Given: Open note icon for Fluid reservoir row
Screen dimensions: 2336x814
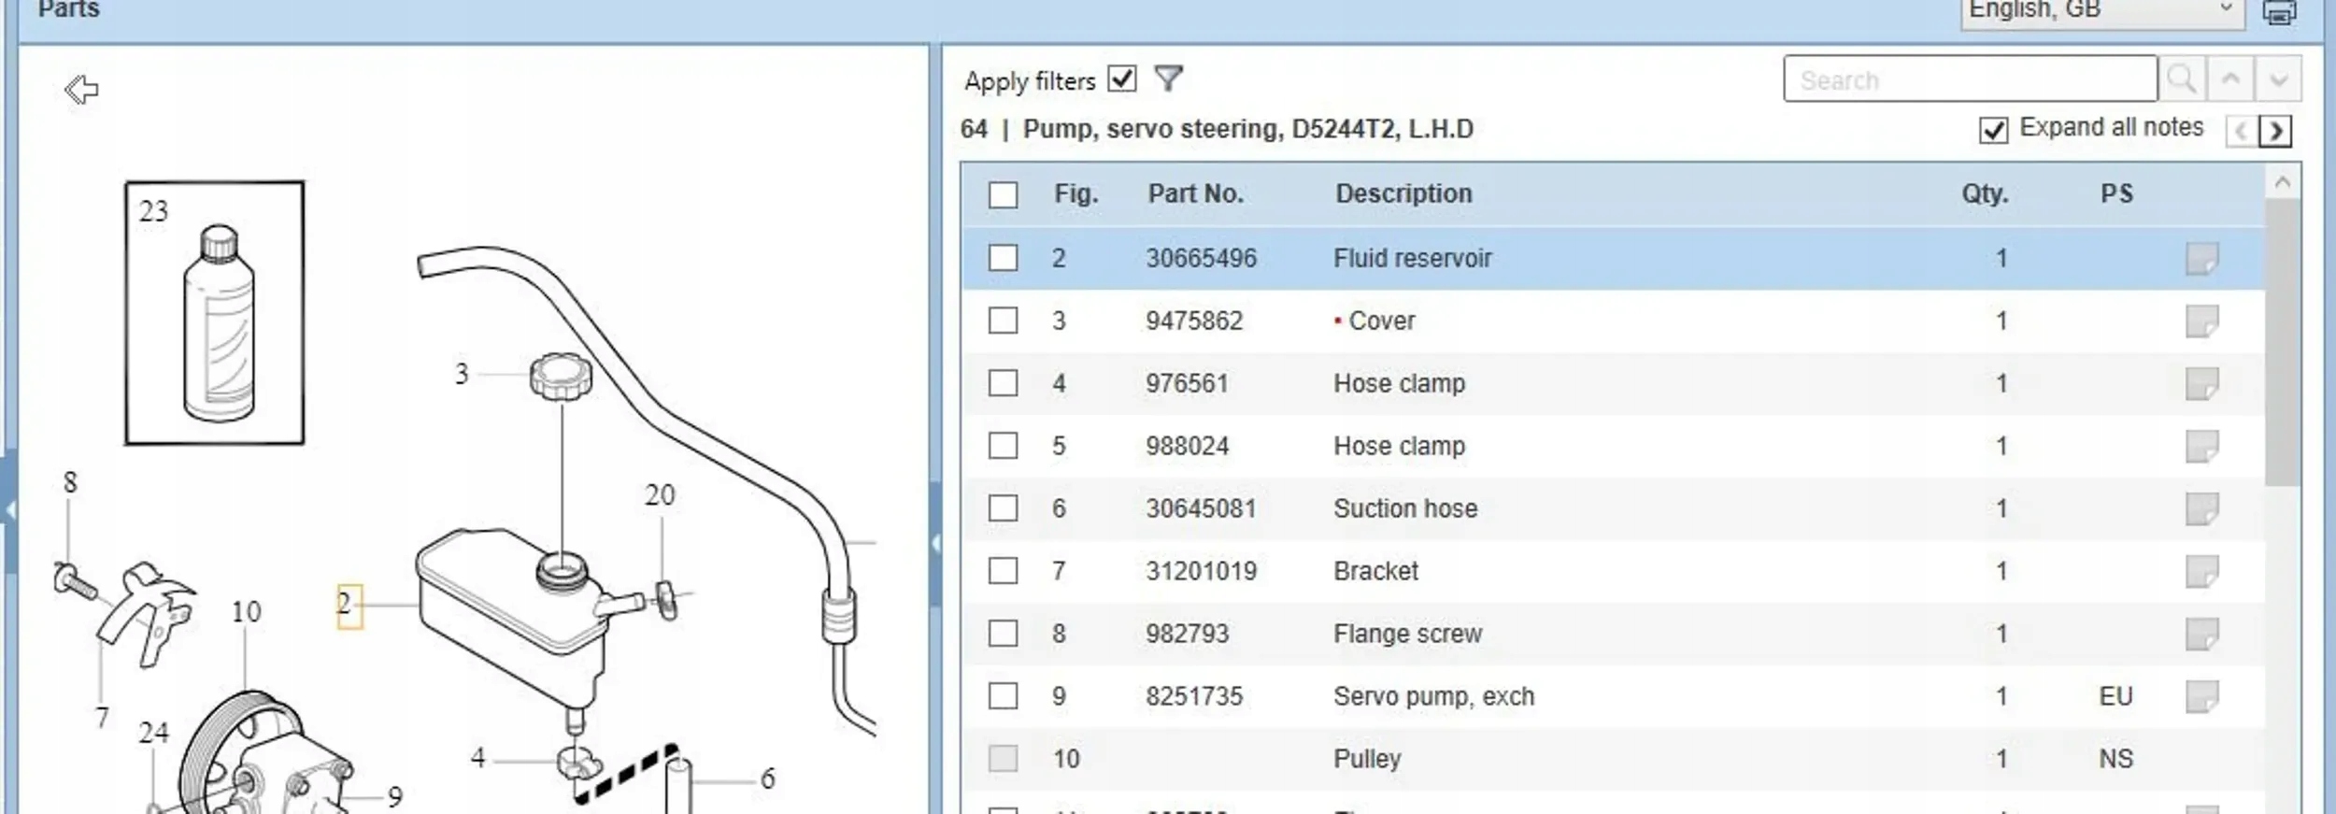Looking at the screenshot, I should point(2201,259).
